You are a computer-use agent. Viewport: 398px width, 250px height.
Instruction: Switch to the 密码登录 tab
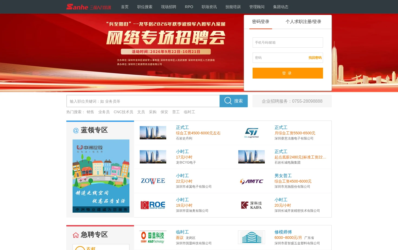(x=261, y=22)
